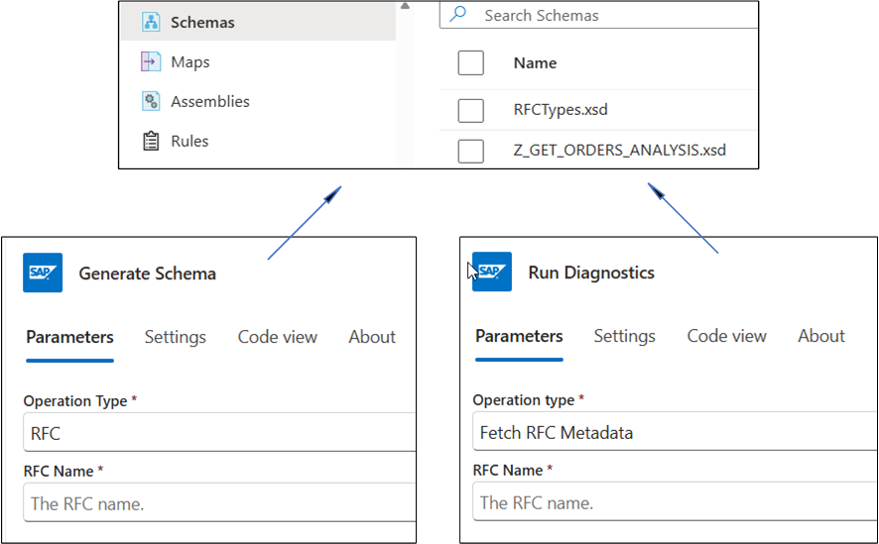The width and height of the screenshot is (879, 544).
Task: Select About tab in Run Diagnostics panel
Action: [821, 336]
